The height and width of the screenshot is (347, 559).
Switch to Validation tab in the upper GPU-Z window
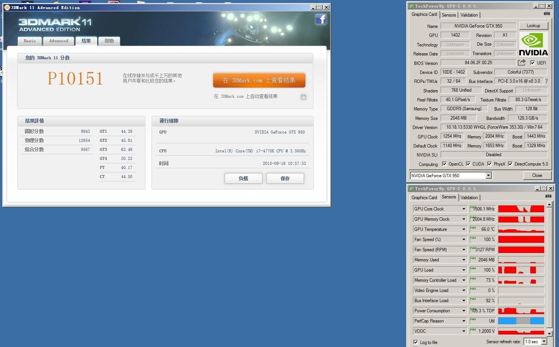tap(469, 15)
